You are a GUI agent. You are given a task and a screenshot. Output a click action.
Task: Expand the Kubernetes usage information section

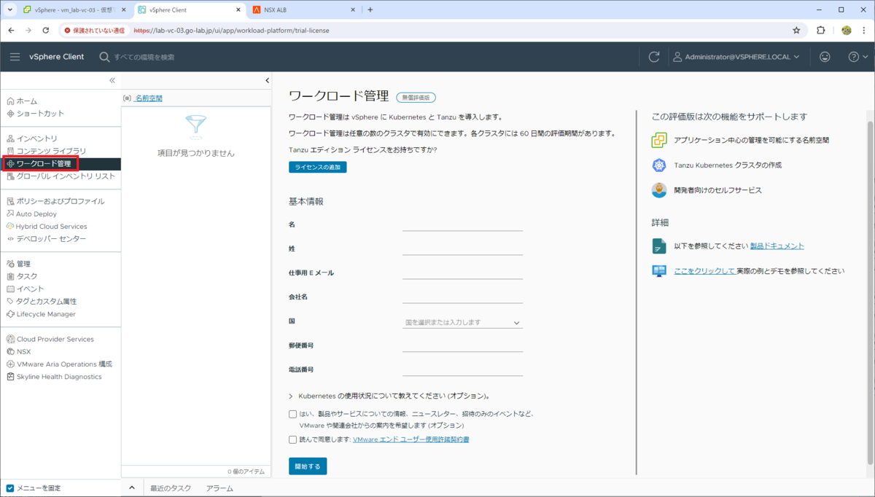click(292, 396)
